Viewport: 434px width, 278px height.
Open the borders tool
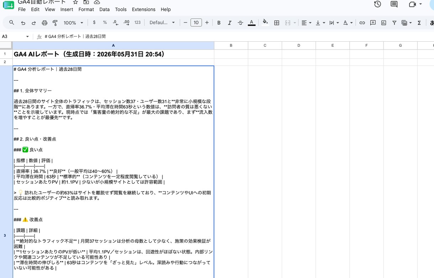(276, 23)
